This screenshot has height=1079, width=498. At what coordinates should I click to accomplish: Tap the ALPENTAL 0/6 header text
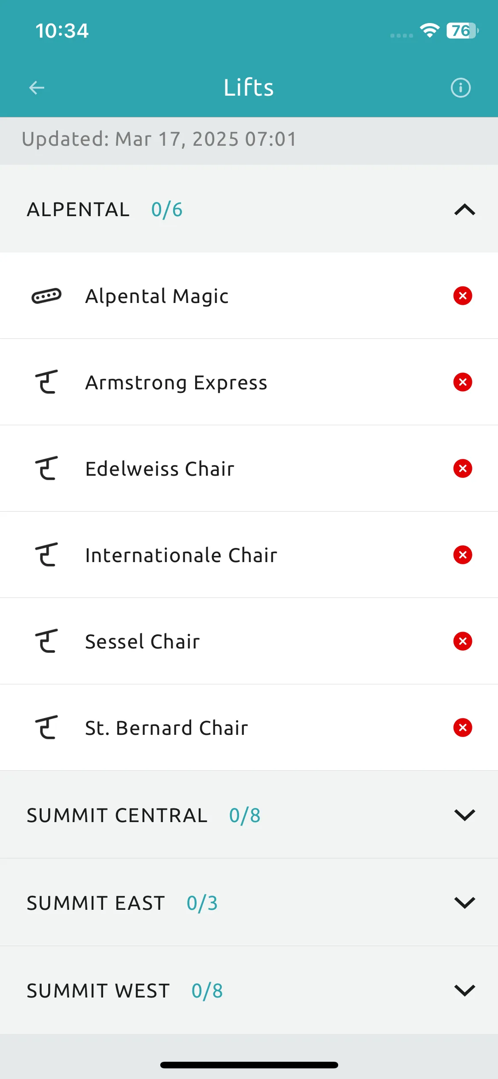105,210
